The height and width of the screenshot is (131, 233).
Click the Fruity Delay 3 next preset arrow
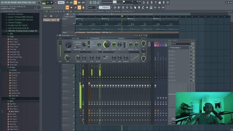(x=141, y=35)
